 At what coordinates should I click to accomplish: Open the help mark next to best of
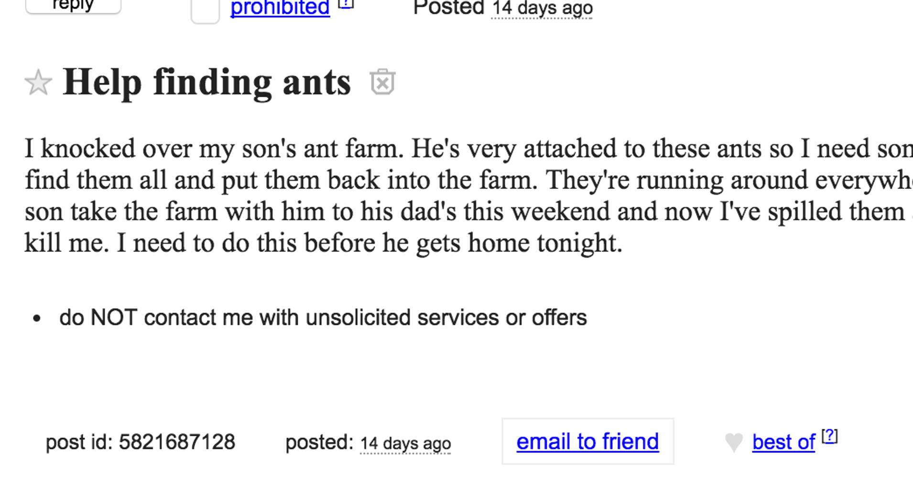coord(830,436)
